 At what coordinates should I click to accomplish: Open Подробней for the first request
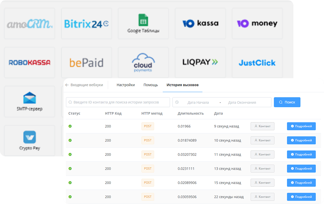click(301, 126)
